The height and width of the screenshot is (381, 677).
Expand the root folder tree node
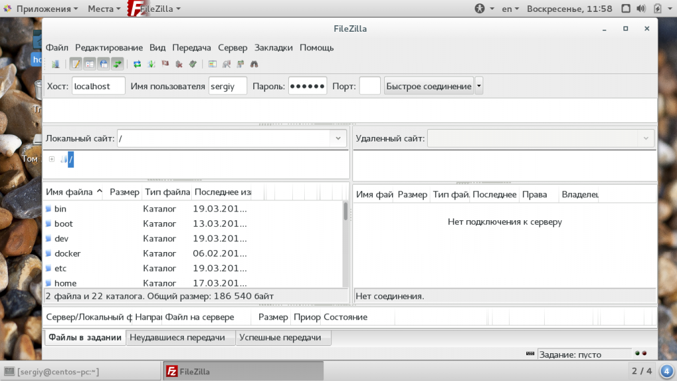[52, 159]
